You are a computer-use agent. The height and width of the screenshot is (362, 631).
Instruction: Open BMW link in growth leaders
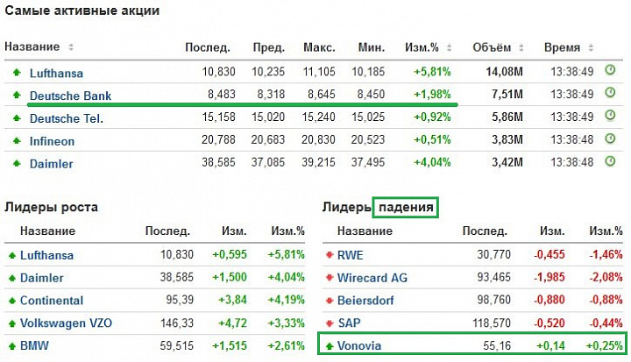click(34, 345)
